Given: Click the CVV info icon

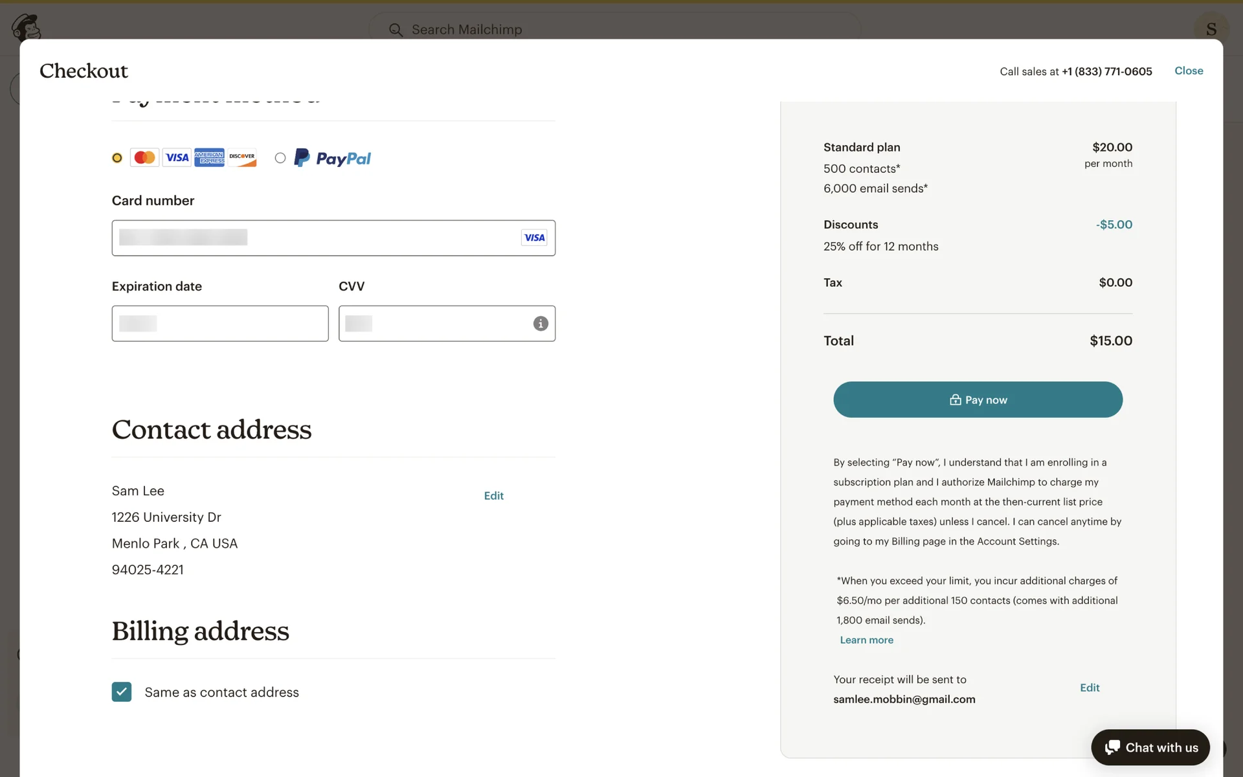Looking at the screenshot, I should click(541, 324).
